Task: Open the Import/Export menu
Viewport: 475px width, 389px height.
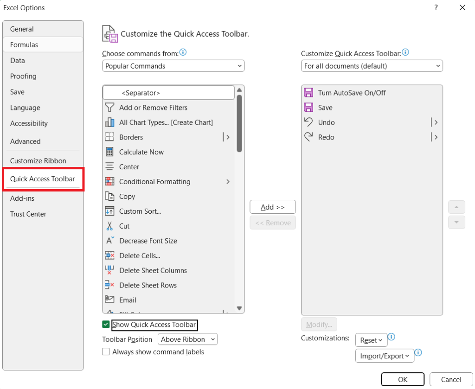Action: pos(384,356)
